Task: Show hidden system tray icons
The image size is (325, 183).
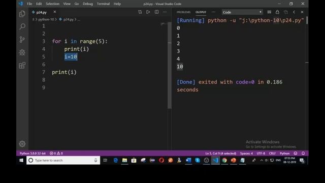Action: coord(262,161)
